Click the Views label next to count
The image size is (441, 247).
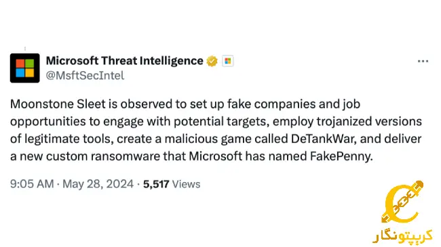pos(186,184)
